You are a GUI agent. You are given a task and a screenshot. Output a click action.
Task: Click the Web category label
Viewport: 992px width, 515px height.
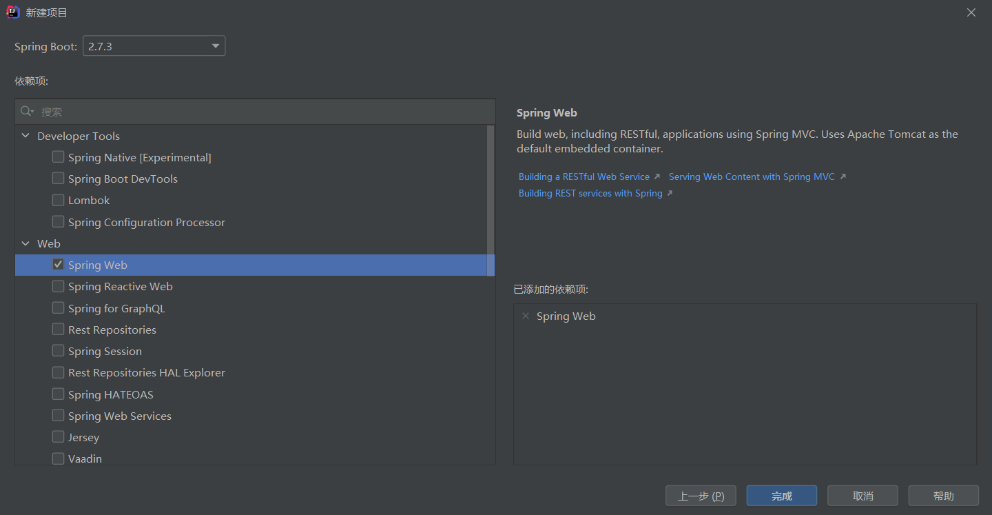click(49, 243)
